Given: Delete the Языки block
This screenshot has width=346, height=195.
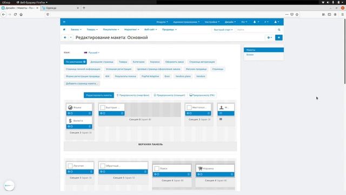Looking at the screenshot, I should (90, 113).
